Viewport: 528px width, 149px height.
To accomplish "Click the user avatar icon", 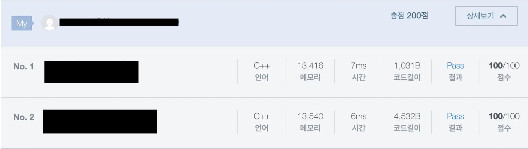I will (49, 23).
